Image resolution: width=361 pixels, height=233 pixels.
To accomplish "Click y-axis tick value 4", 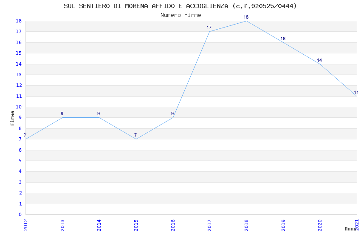I will pyautogui.click(x=20, y=171).
